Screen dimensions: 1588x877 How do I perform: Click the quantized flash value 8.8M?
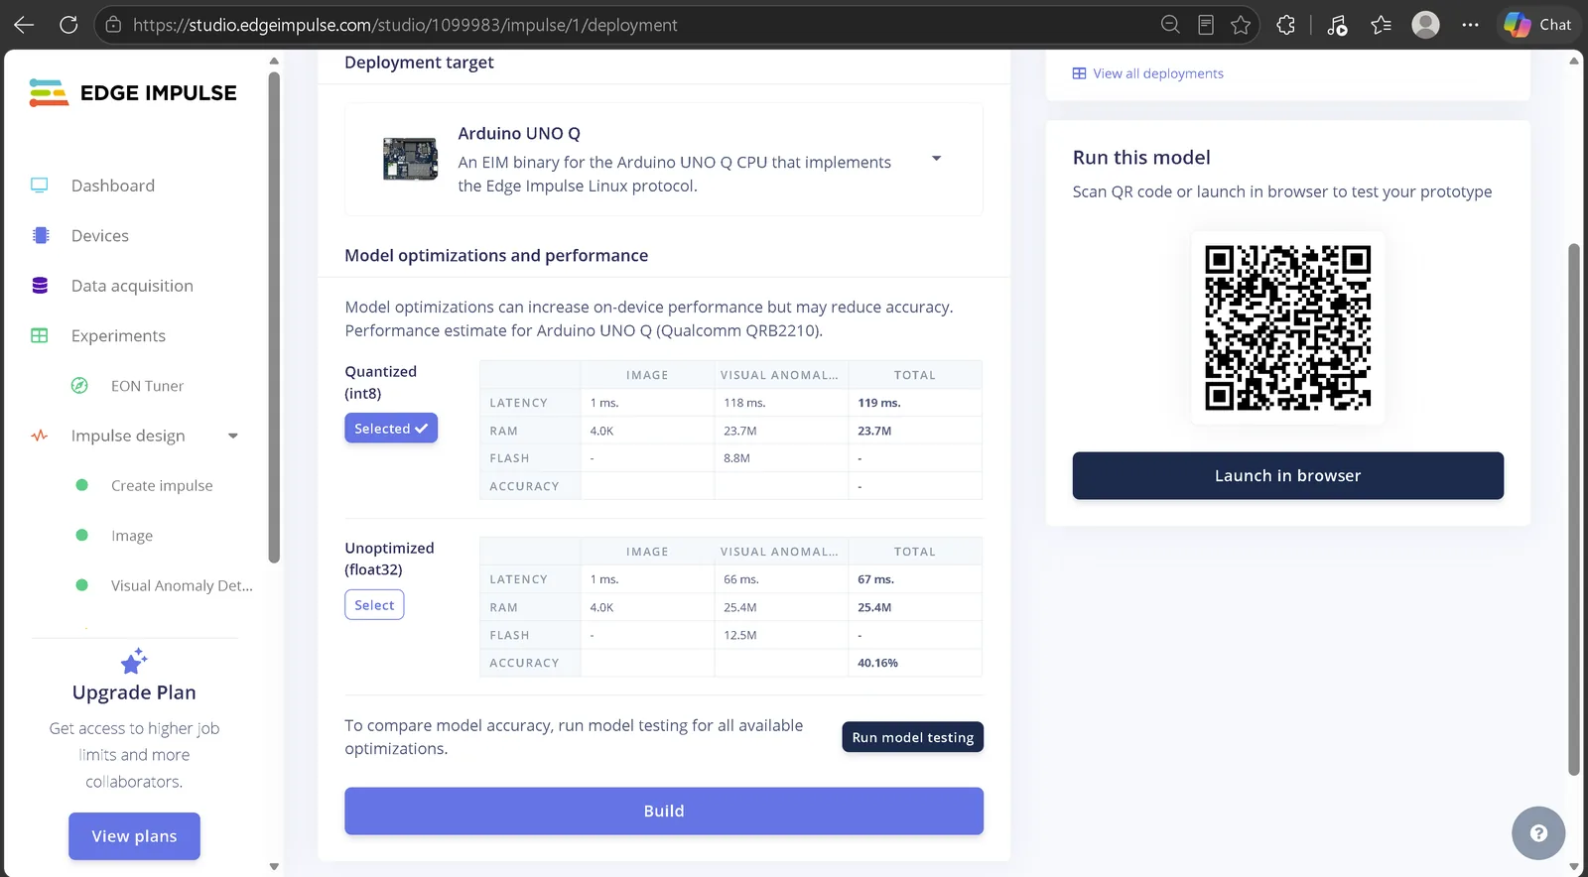coord(736,458)
